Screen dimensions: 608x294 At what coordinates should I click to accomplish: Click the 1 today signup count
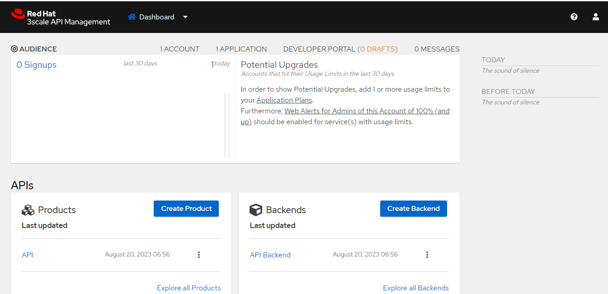(221, 64)
